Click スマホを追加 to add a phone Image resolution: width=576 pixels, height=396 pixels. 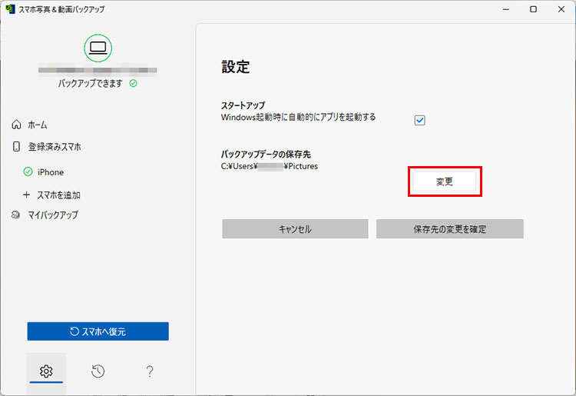[x=58, y=195]
